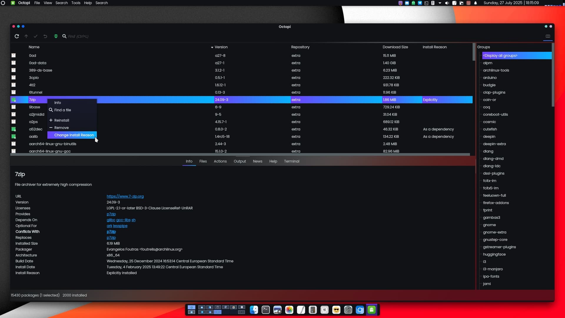The image size is (565, 318).
Task: Switch to the Terminal tab
Action: pos(292,161)
